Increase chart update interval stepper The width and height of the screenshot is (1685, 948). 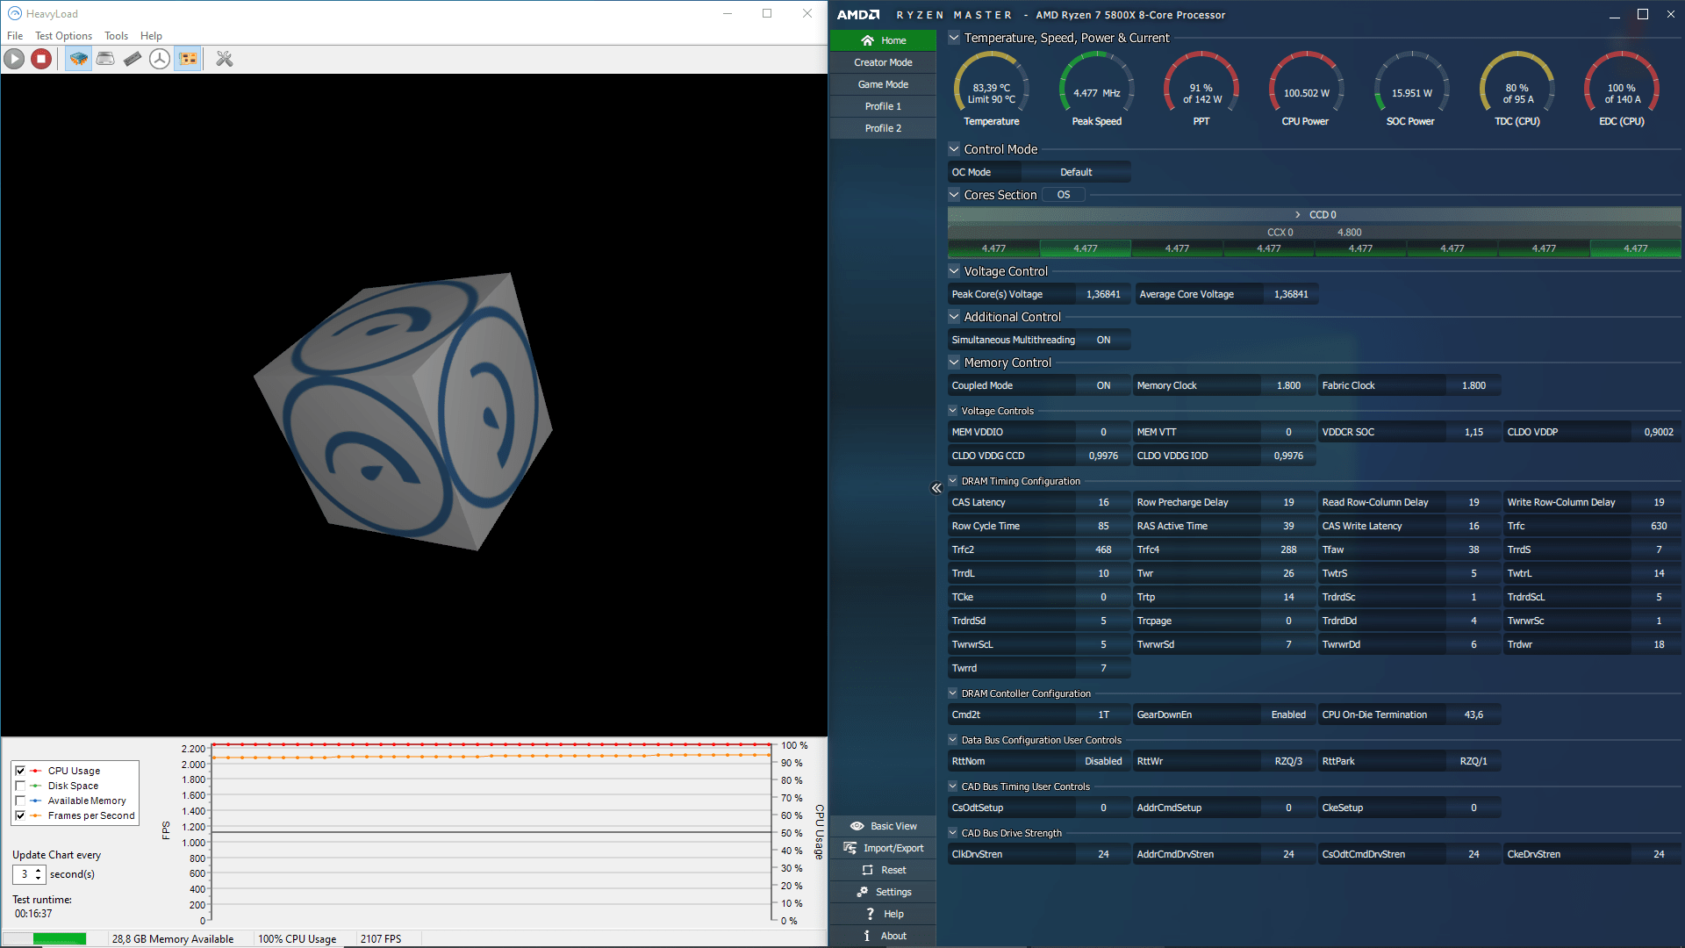coord(39,870)
